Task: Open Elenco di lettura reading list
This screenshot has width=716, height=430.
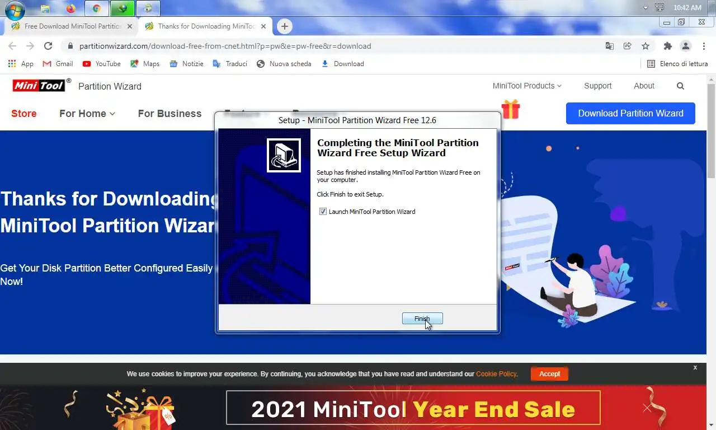Action: (x=677, y=64)
